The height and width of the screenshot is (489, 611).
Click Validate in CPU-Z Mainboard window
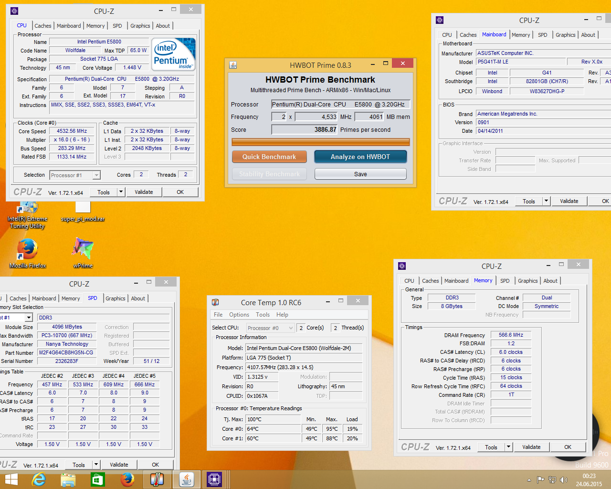pyautogui.click(x=569, y=201)
